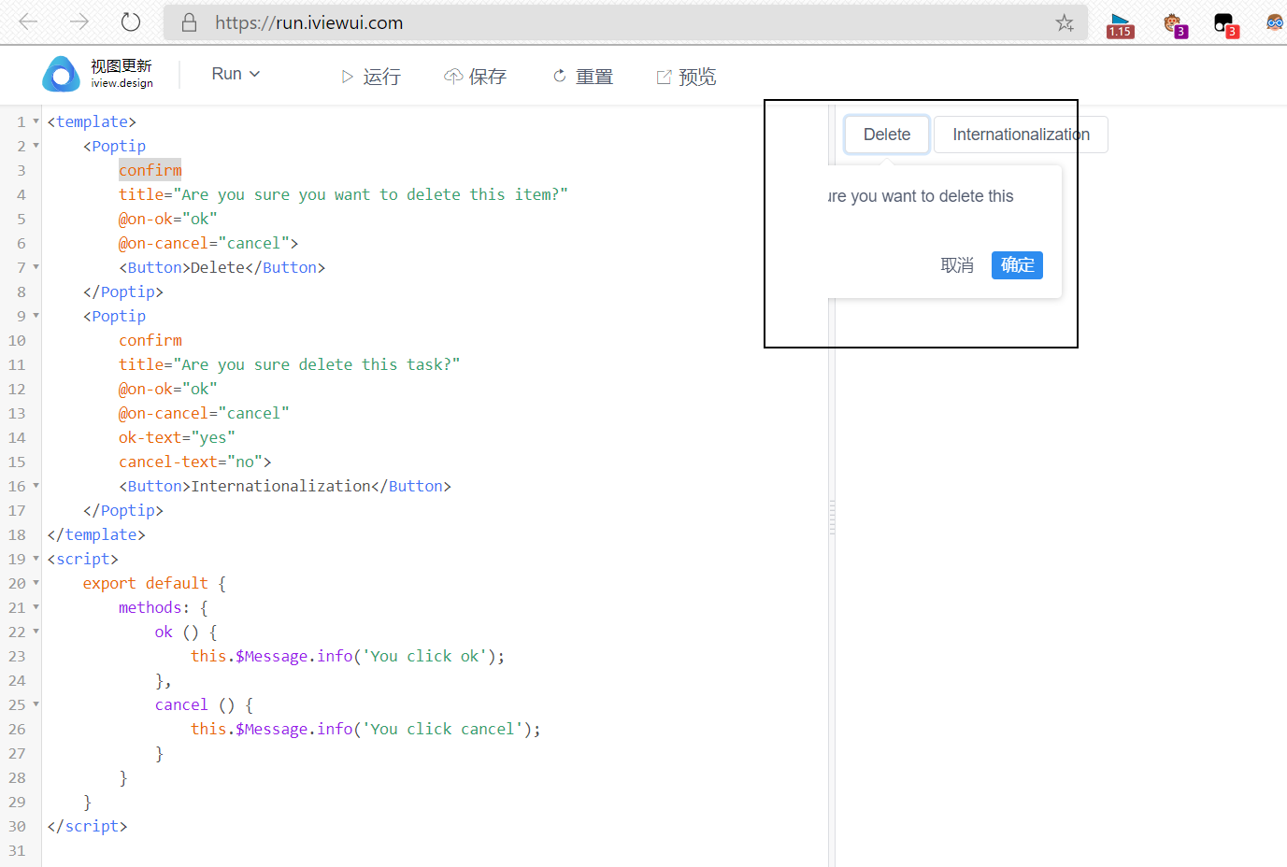Viewport: 1287px width, 867px height.
Task: Click the title attribute text on line 4
Action: point(343,194)
